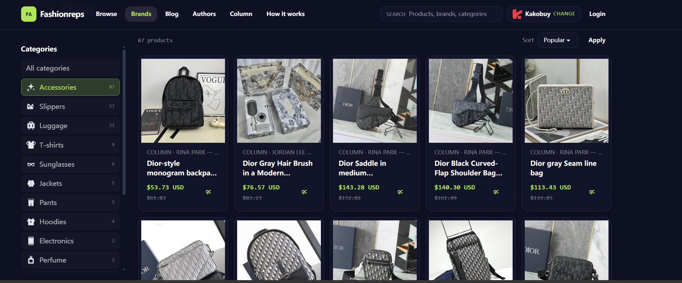This screenshot has width=682, height=283.
Task: Click the Login link
Action: click(597, 14)
